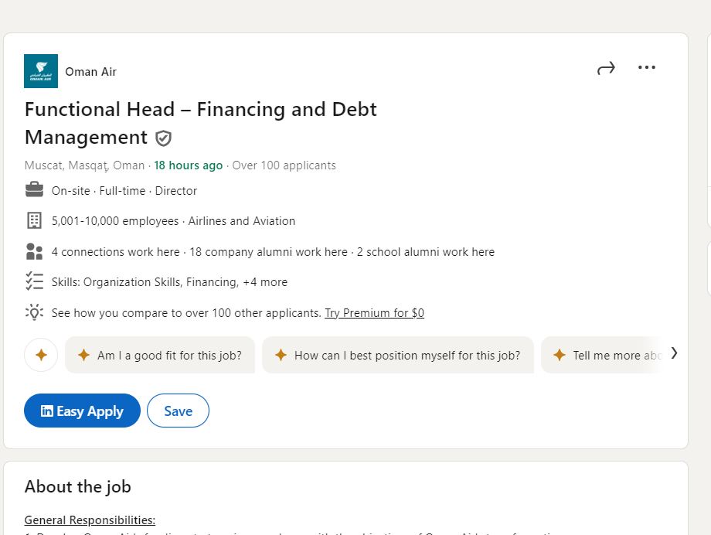Select 'How can I best position myself' chip
The image size is (711, 535).
[x=398, y=355]
